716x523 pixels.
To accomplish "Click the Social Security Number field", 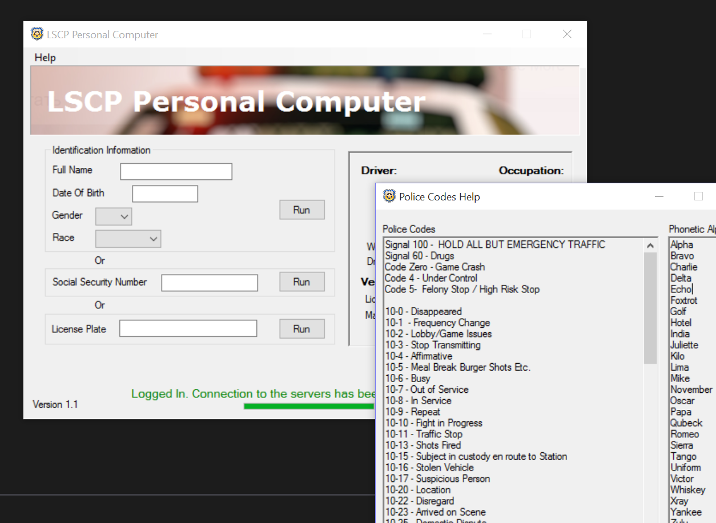I will tap(210, 283).
